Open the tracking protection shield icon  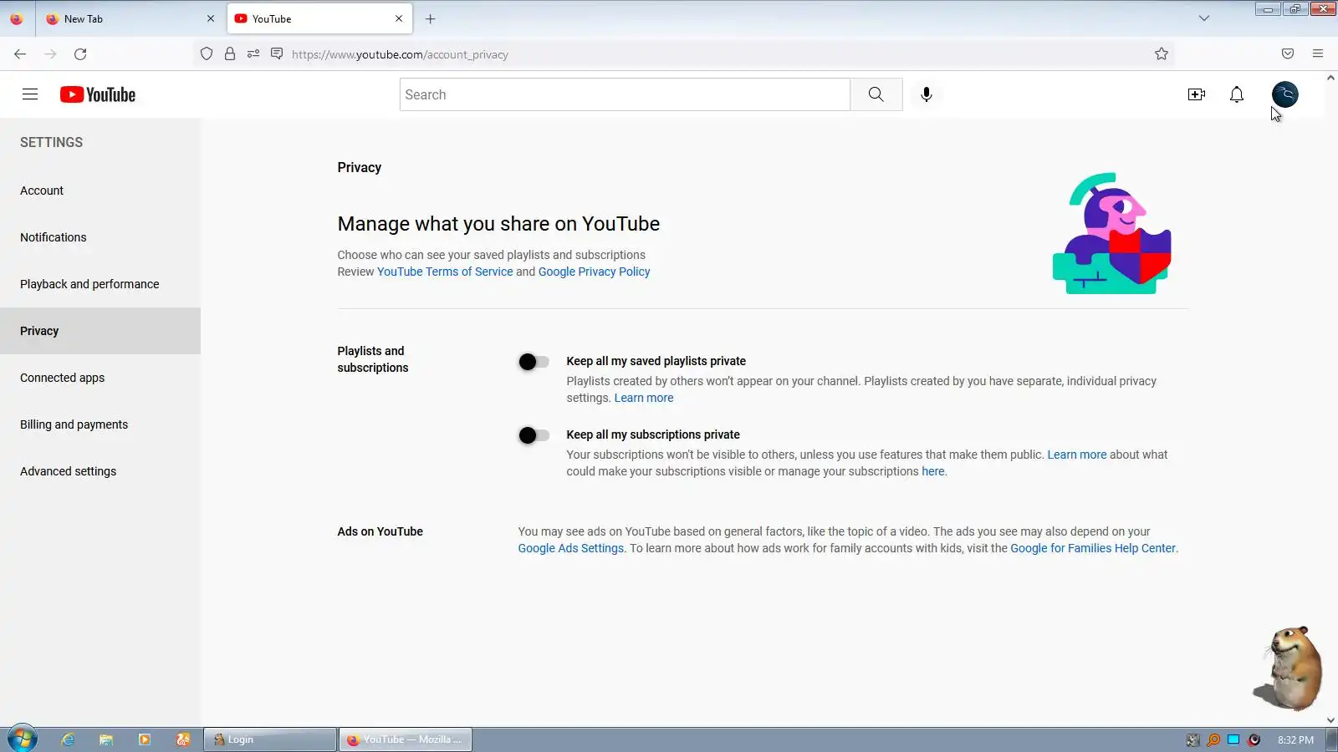(x=207, y=54)
